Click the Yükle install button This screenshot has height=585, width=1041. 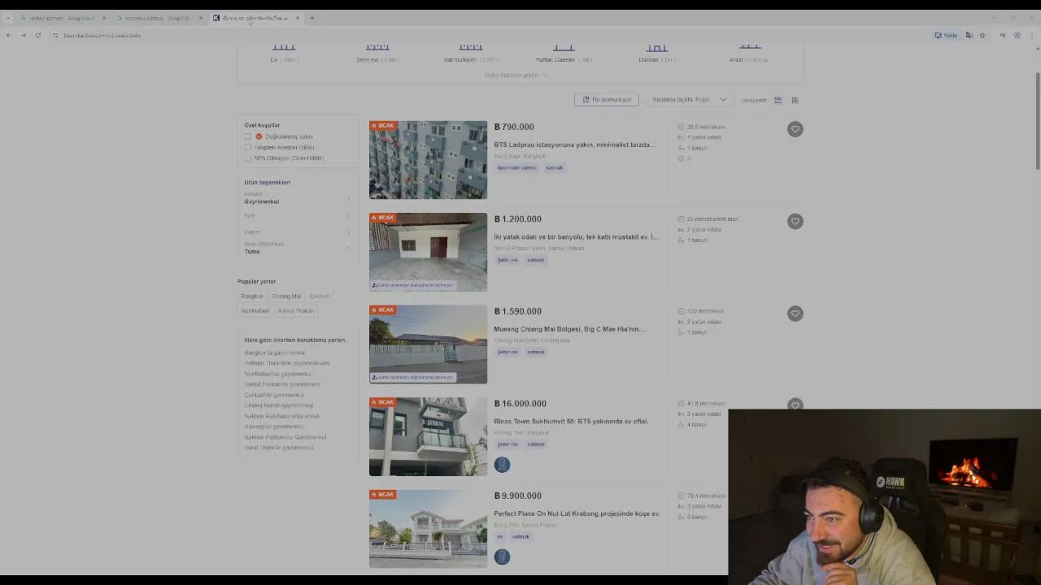coord(946,35)
